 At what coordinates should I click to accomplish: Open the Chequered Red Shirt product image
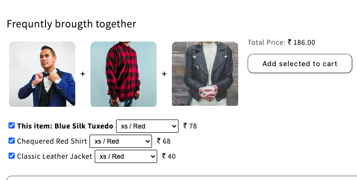coord(124,74)
